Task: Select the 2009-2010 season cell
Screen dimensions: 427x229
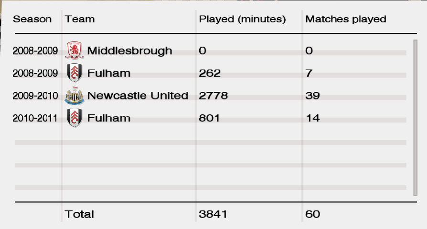Action: 35,96
